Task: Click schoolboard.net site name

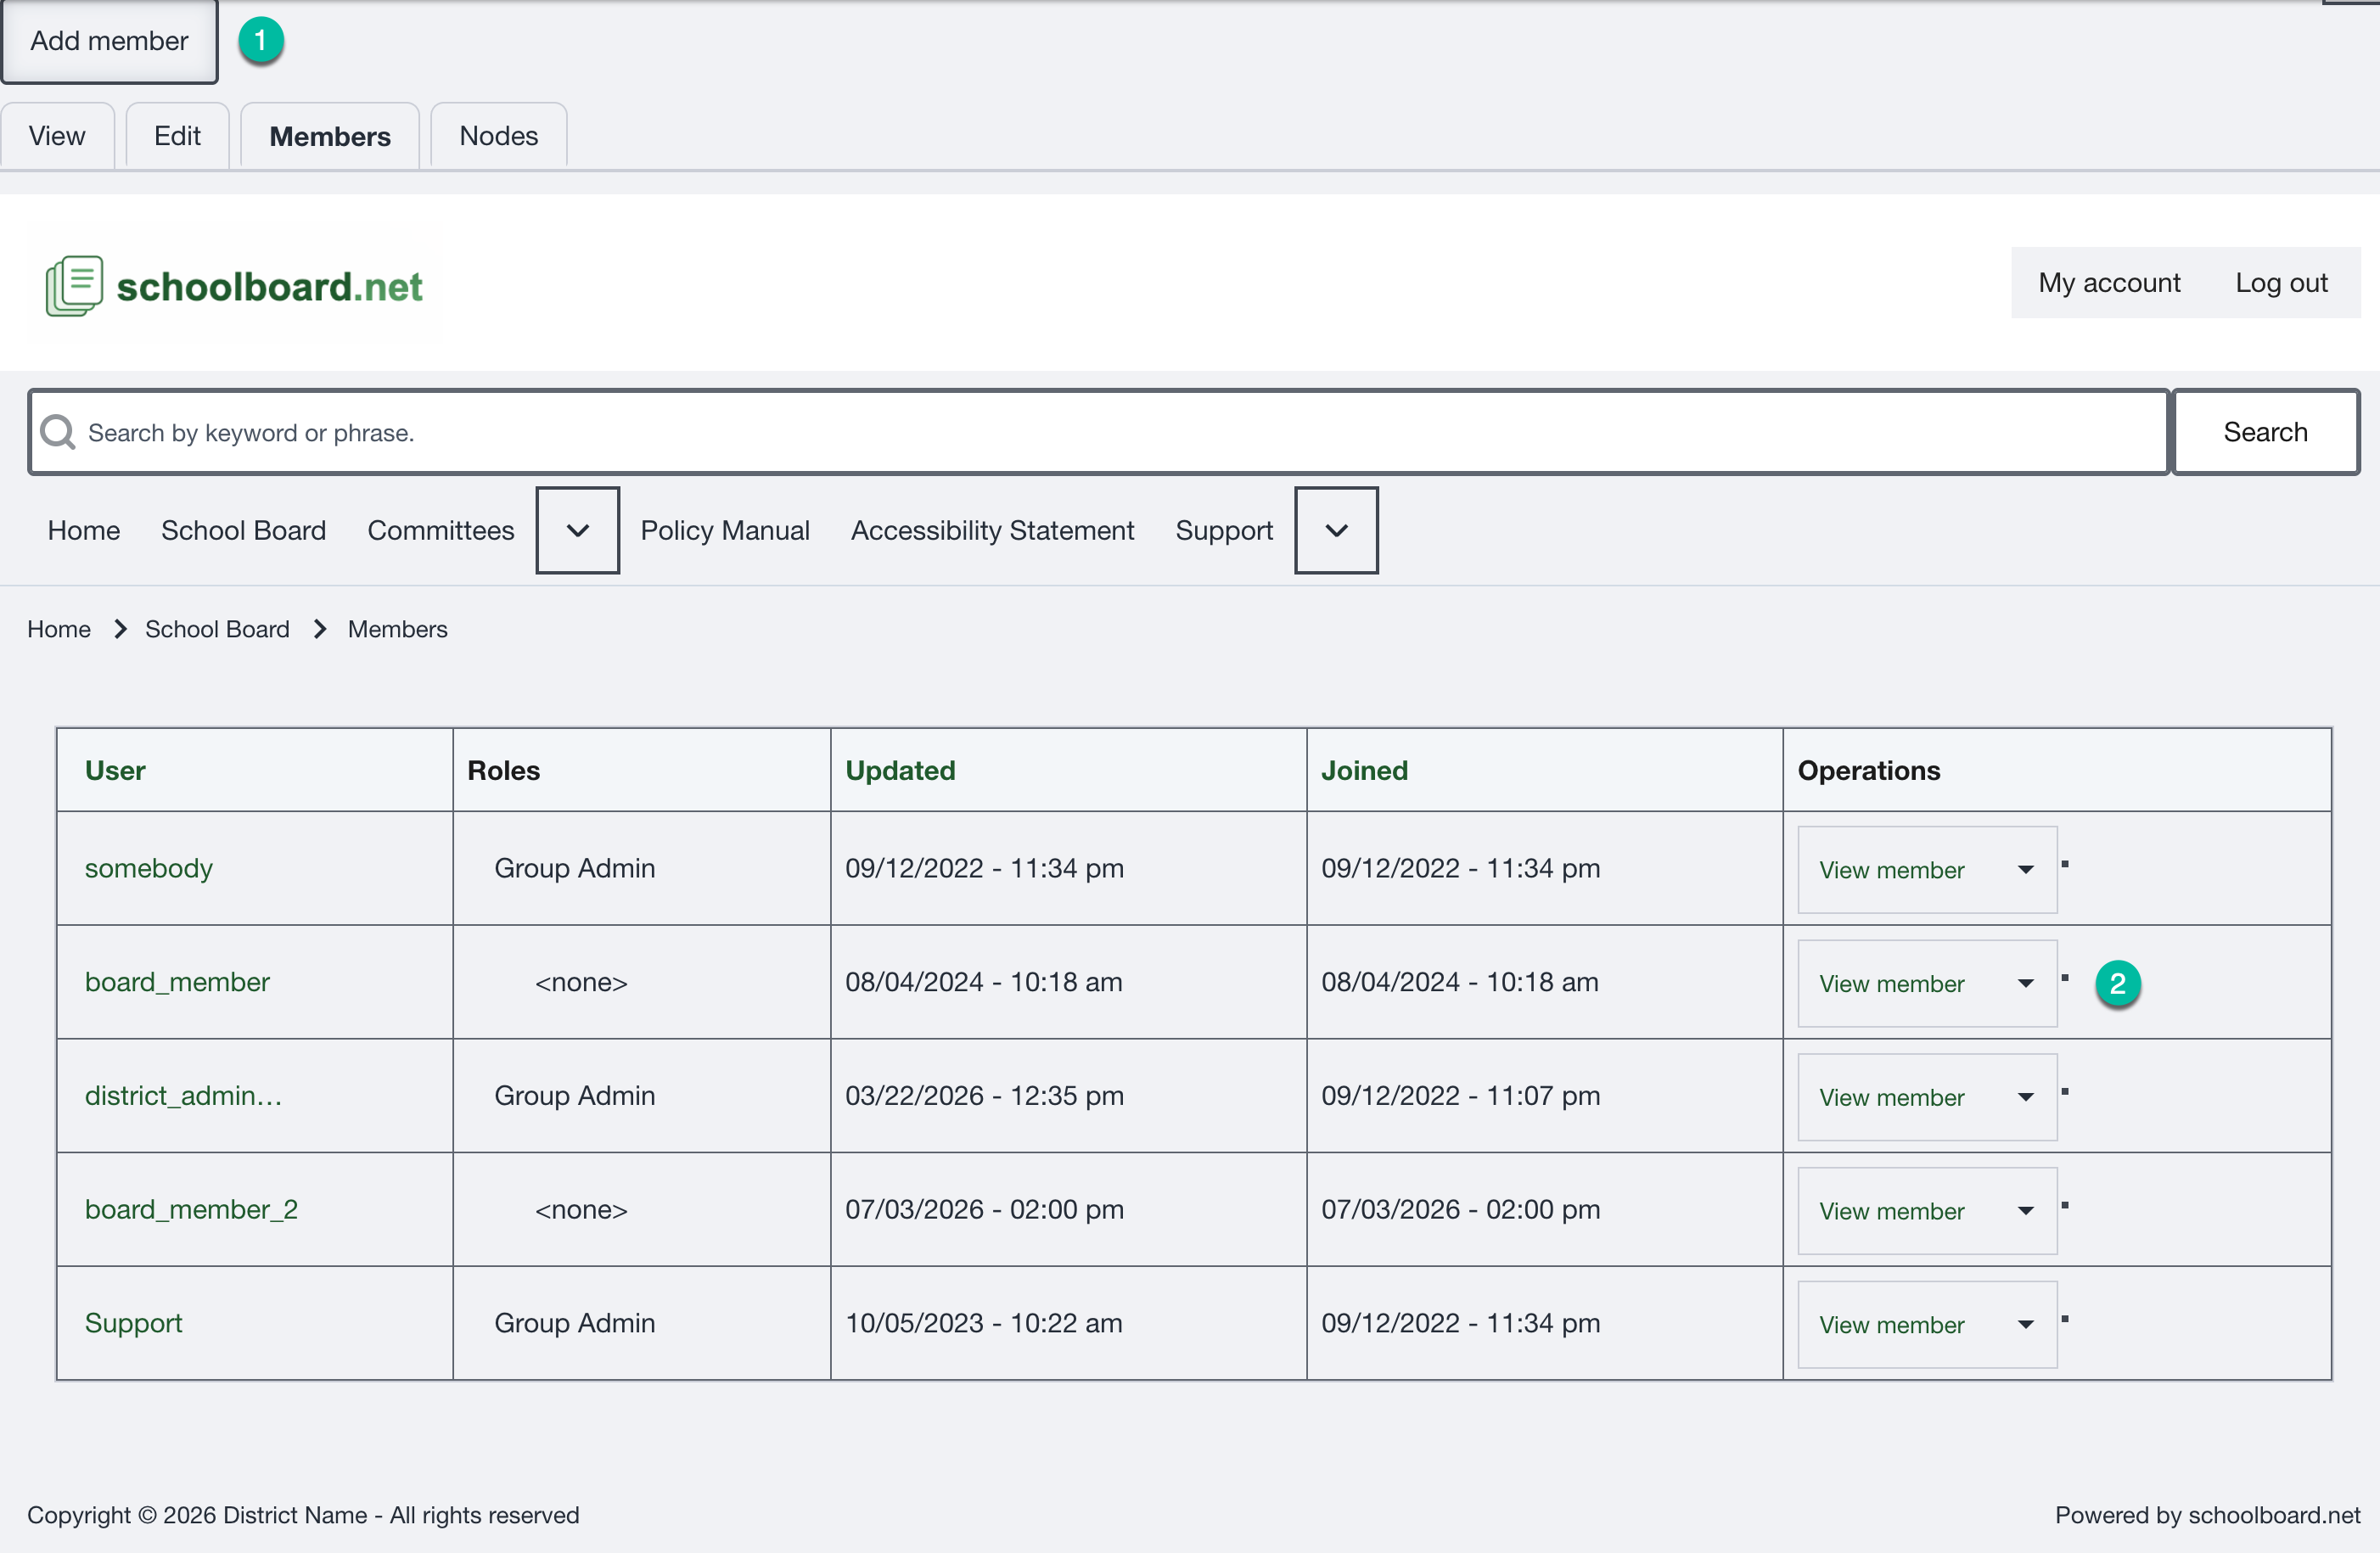Action: 269,287
